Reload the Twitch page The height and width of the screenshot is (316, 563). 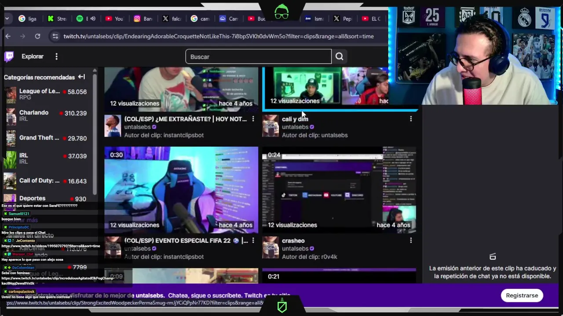click(37, 36)
